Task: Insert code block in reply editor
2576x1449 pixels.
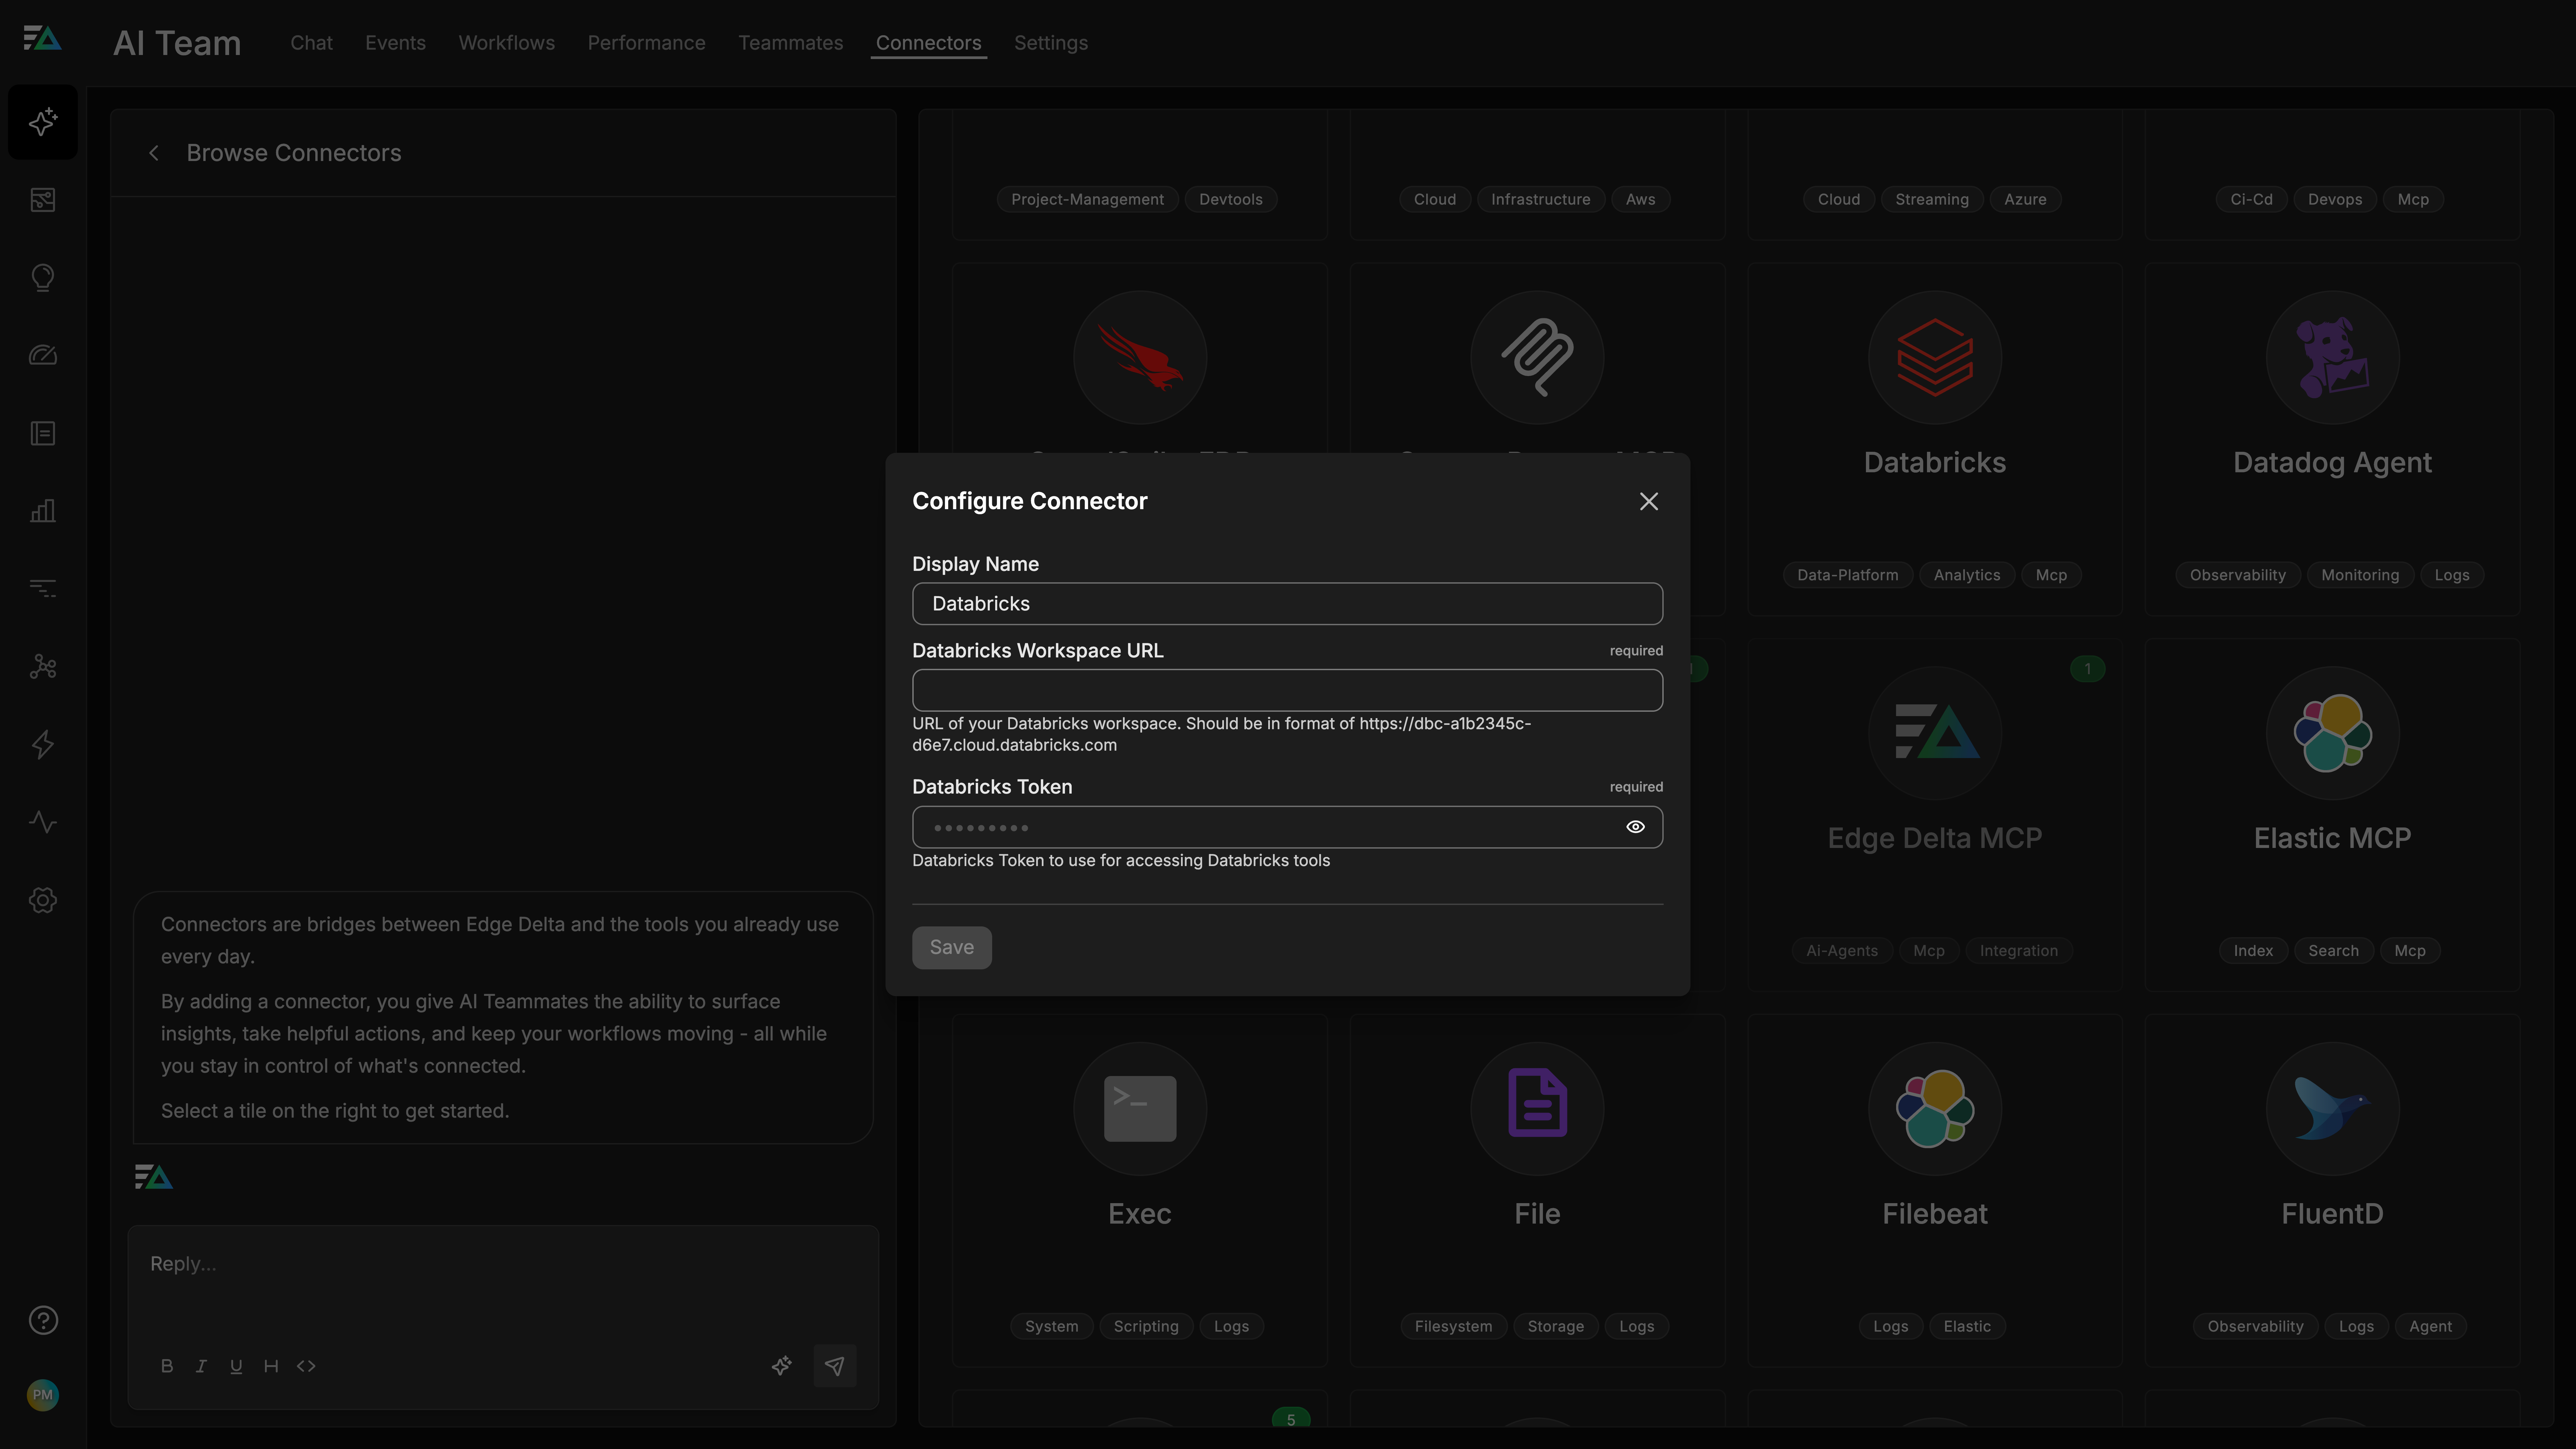Action: point(306,1366)
